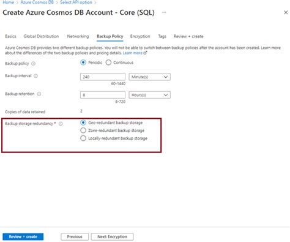Switch to the Global Distribution tab
Image resolution: width=290 pixels, height=242 pixels.
41,36
